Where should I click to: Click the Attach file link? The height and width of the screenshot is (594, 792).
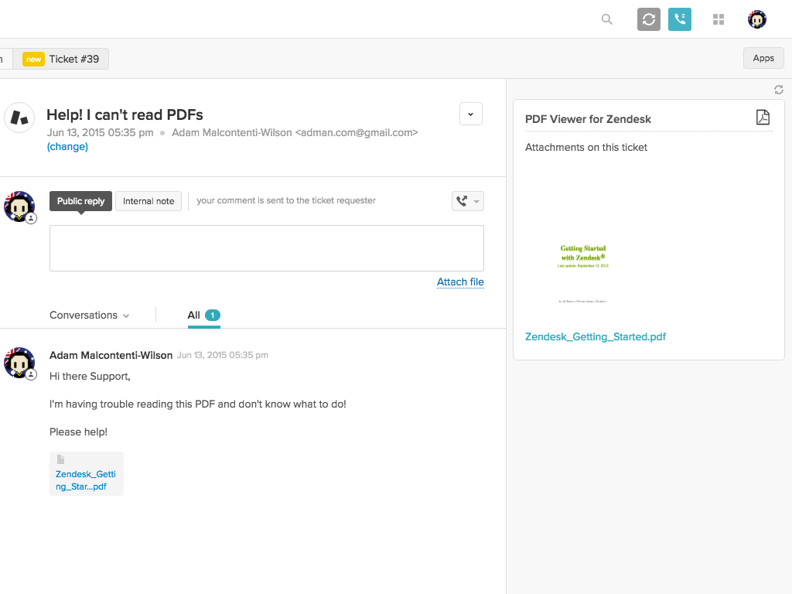(460, 282)
